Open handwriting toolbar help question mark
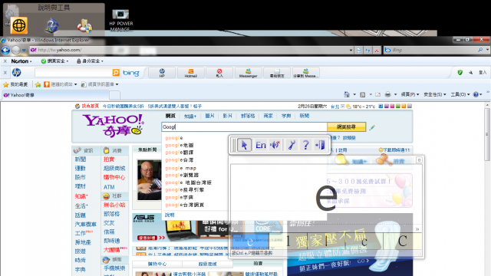The image size is (491, 276). point(305,145)
